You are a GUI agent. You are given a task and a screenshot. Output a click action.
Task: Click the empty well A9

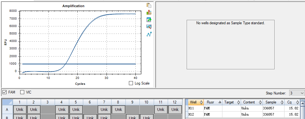point(132,110)
